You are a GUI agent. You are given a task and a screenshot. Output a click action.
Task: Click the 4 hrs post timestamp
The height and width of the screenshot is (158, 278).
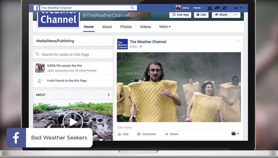133,47
